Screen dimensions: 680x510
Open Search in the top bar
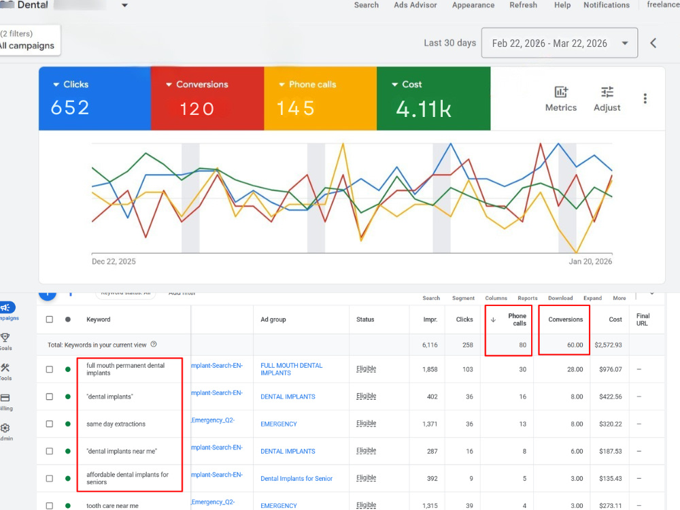coord(366,5)
